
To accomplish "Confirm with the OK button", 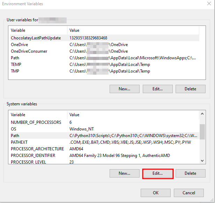I will [156, 193].
